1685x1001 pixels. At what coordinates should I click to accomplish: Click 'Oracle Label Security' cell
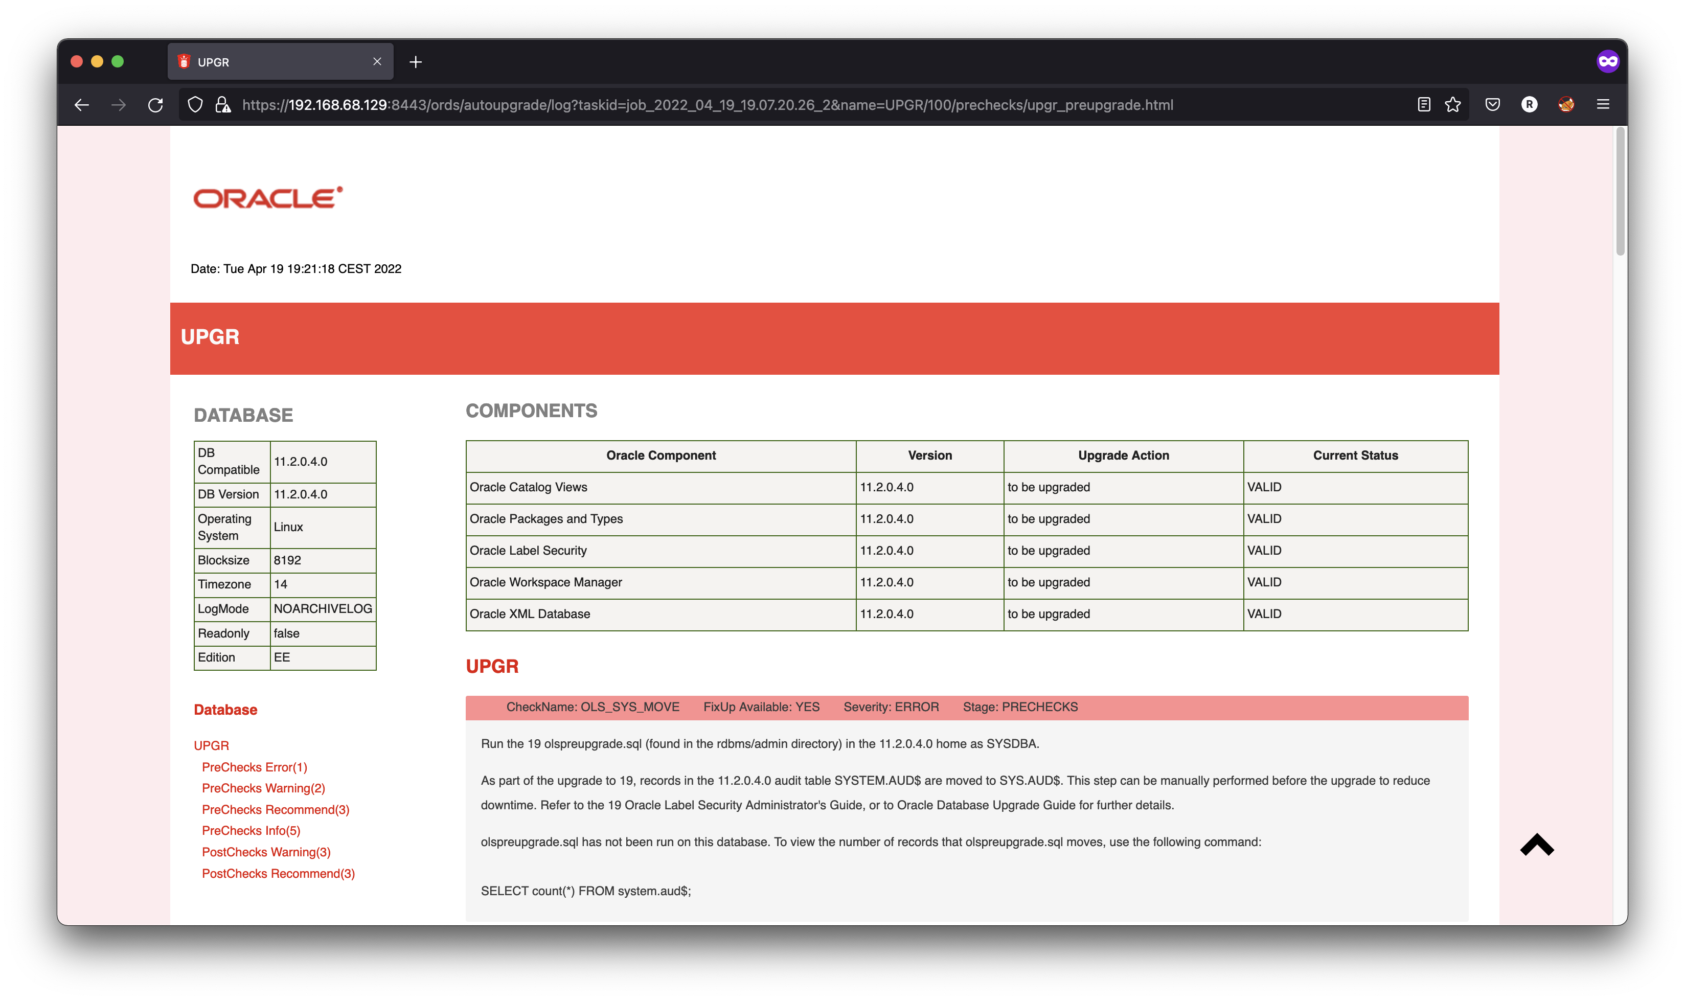click(x=661, y=551)
